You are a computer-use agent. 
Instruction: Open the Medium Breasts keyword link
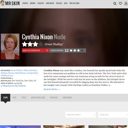(8, 73)
